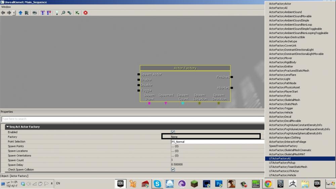Open the navigation history dropdown arrow
This screenshot has height=189, width=336.
click(x=14, y=13)
